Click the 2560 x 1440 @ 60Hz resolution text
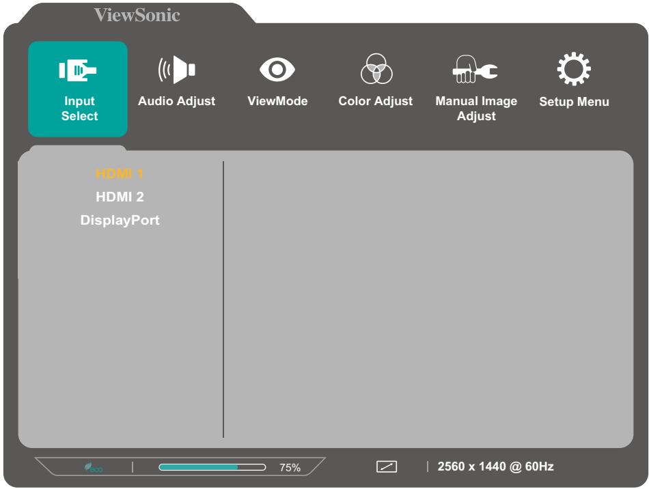 click(x=495, y=466)
